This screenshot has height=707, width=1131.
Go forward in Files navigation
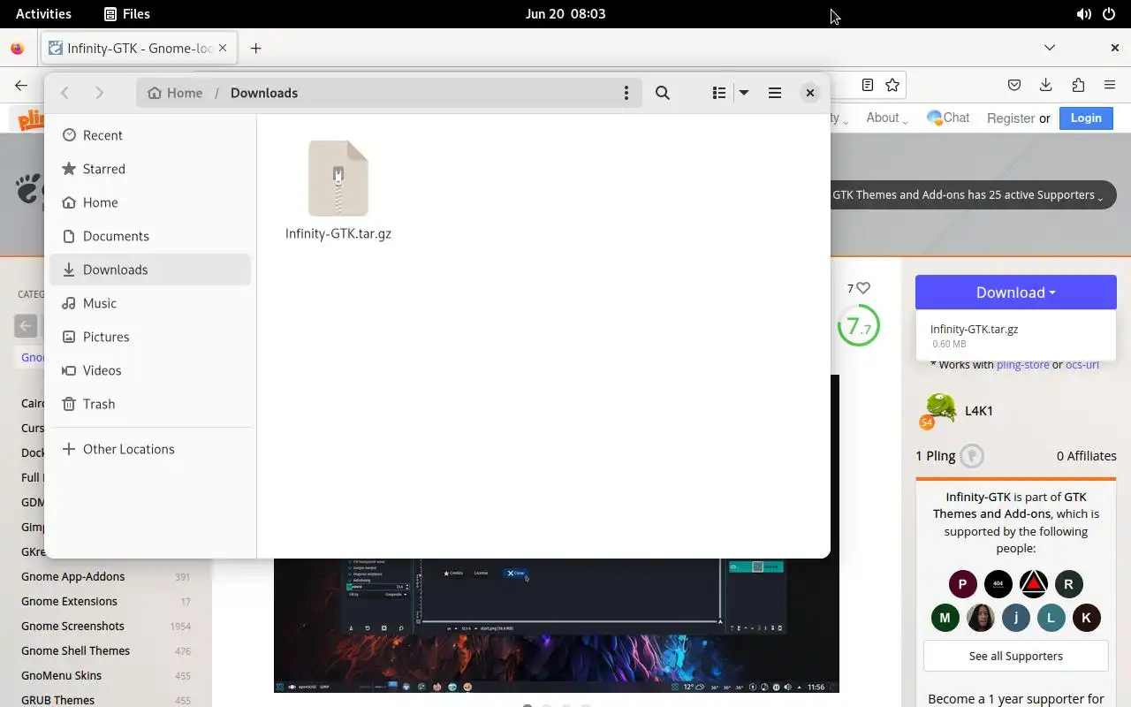99,93
